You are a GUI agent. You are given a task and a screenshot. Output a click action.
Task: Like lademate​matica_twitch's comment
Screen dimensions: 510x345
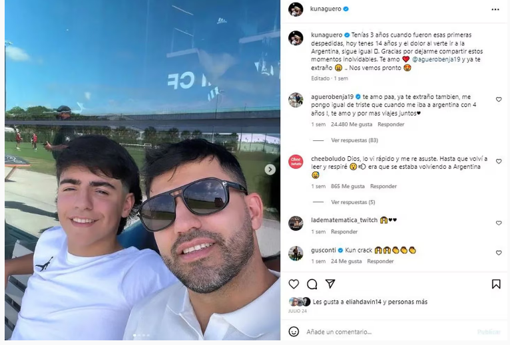(499, 223)
